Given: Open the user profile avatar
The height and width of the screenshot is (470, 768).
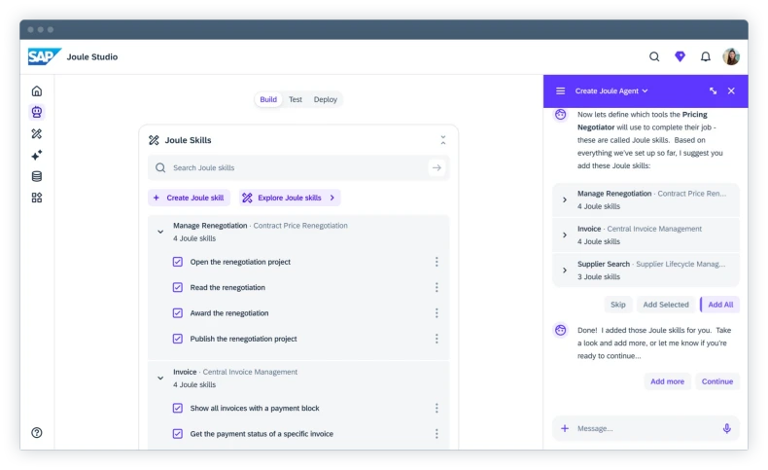Looking at the screenshot, I should pyautogui.click(x=731, y=56).
